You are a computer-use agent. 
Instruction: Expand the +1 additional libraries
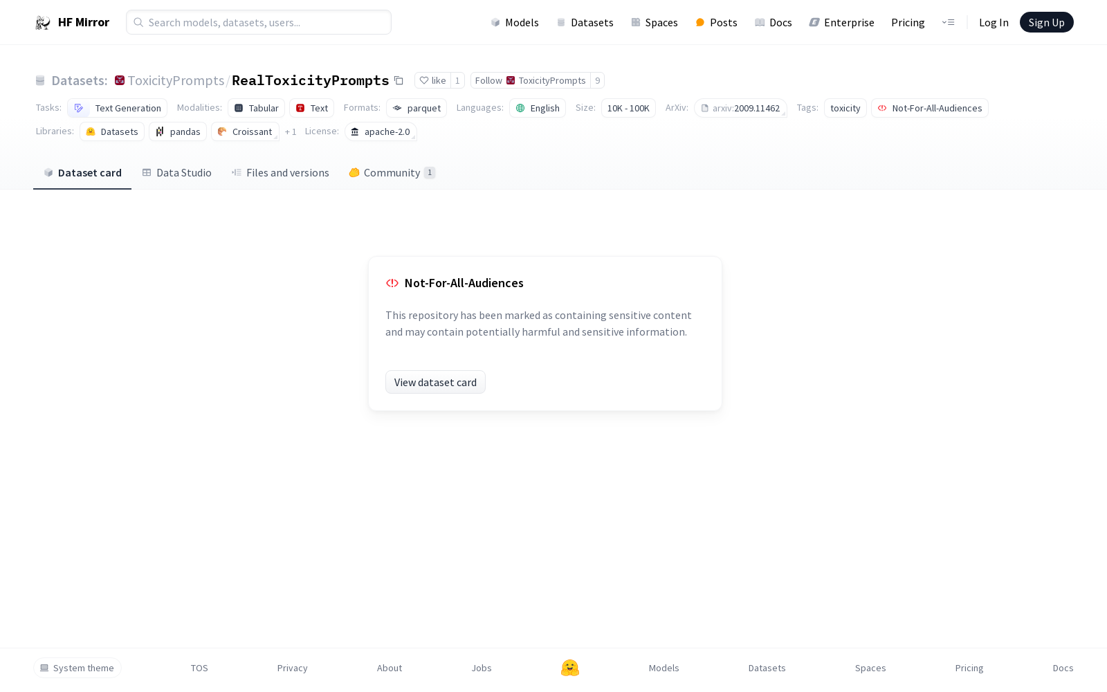[291, 132]
